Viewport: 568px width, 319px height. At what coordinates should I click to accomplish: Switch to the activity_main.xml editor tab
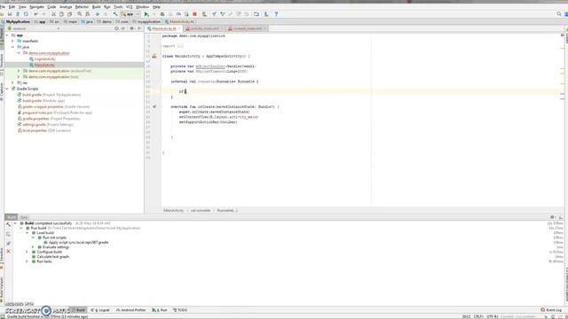(205, 28)
